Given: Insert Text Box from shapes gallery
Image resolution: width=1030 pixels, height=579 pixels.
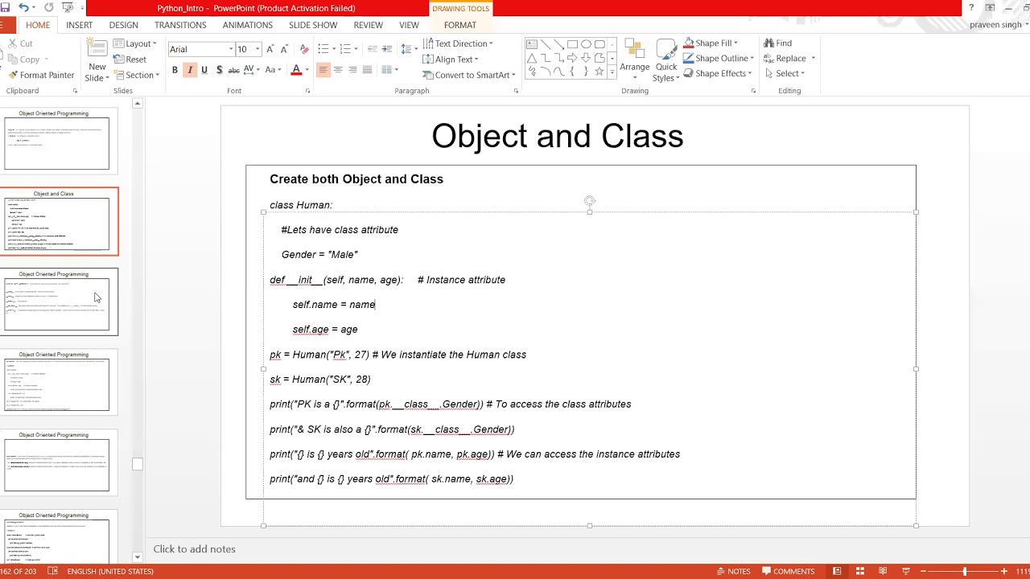Looking at the screenshot, I should [532, 44].
